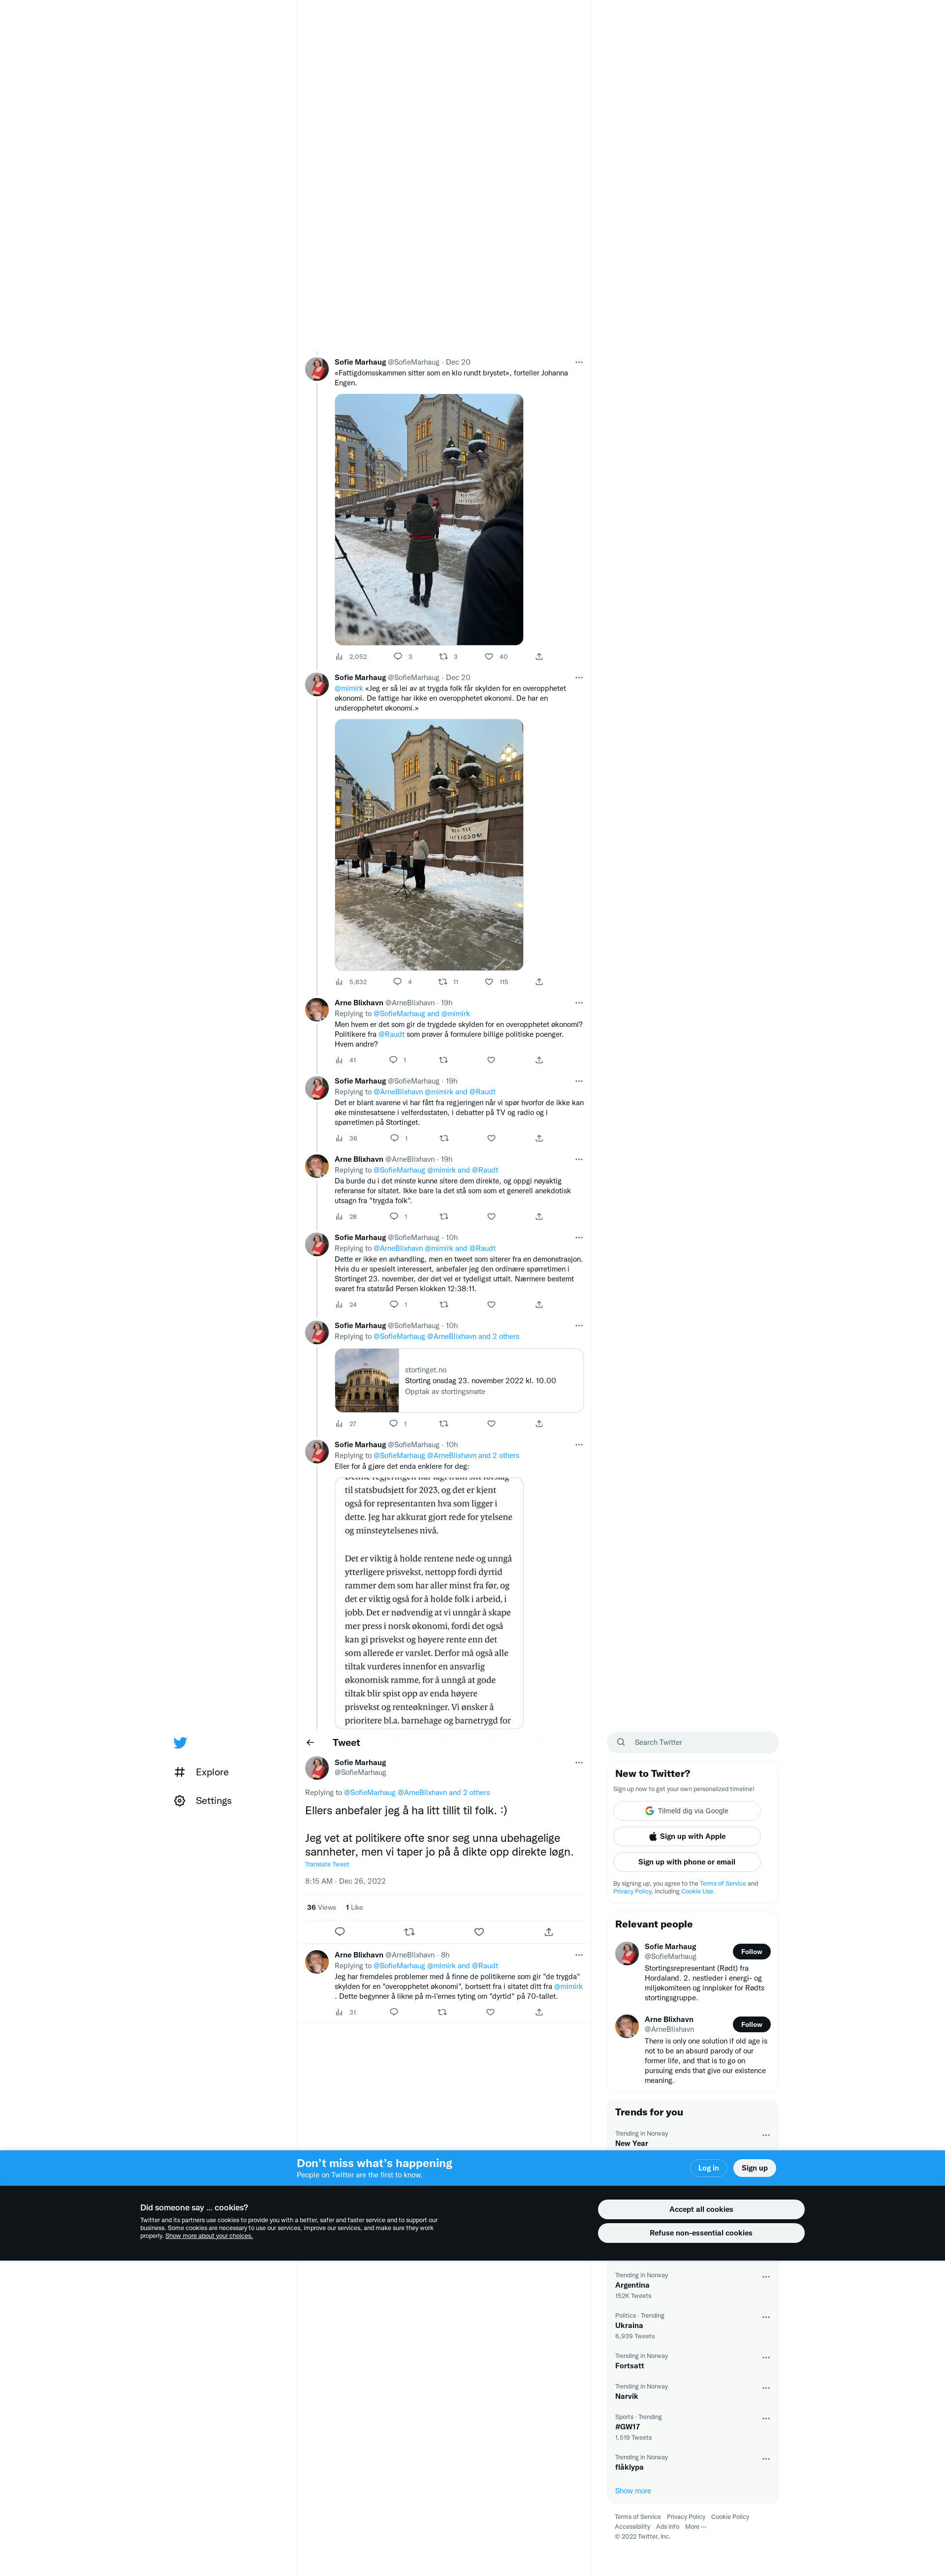This screenshot has width=945, height=2576.
Task: Reply to the main tweet via the comment icon
Action: click(340, 1932)
